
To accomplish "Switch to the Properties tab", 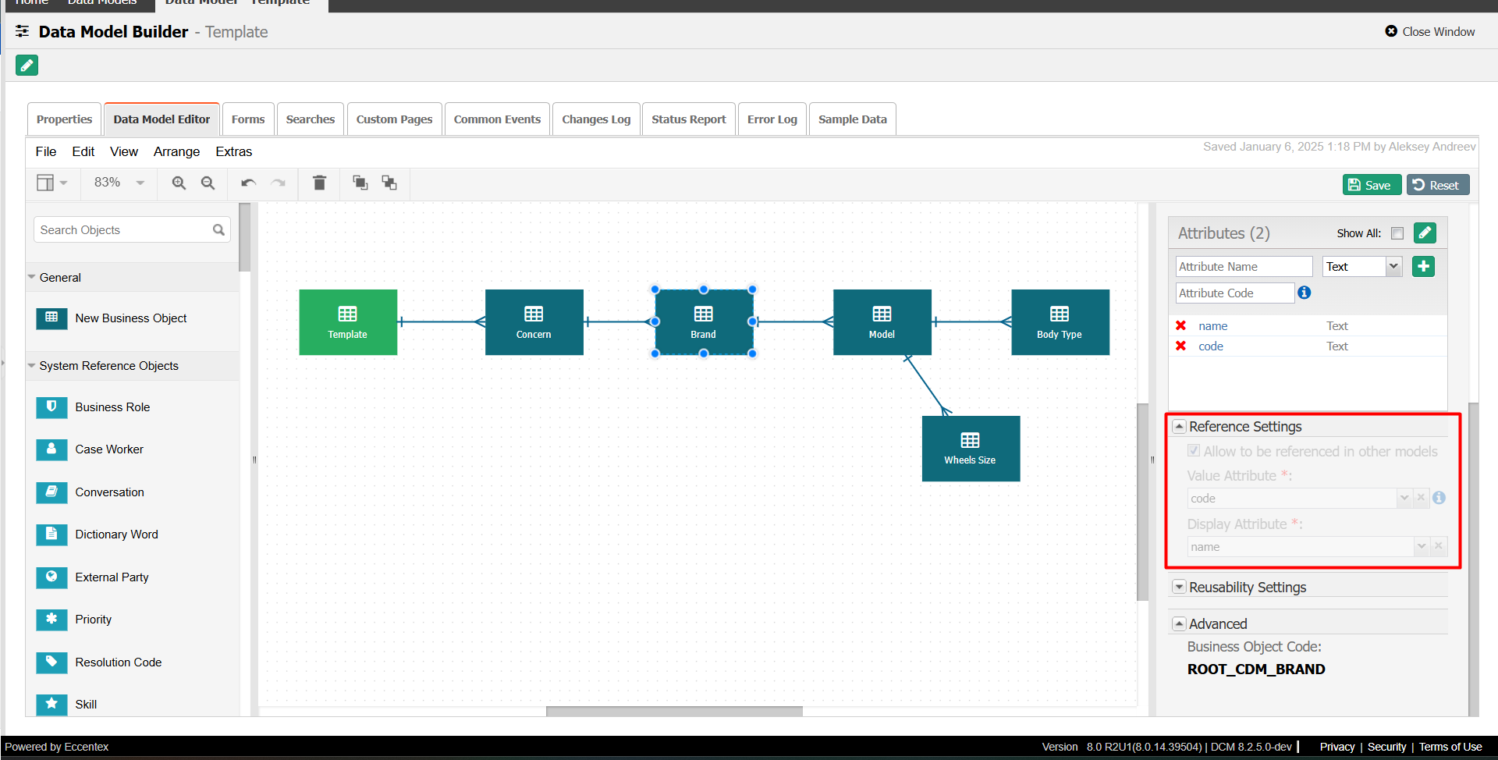I will pyautogui.click(x=64, y=119).
